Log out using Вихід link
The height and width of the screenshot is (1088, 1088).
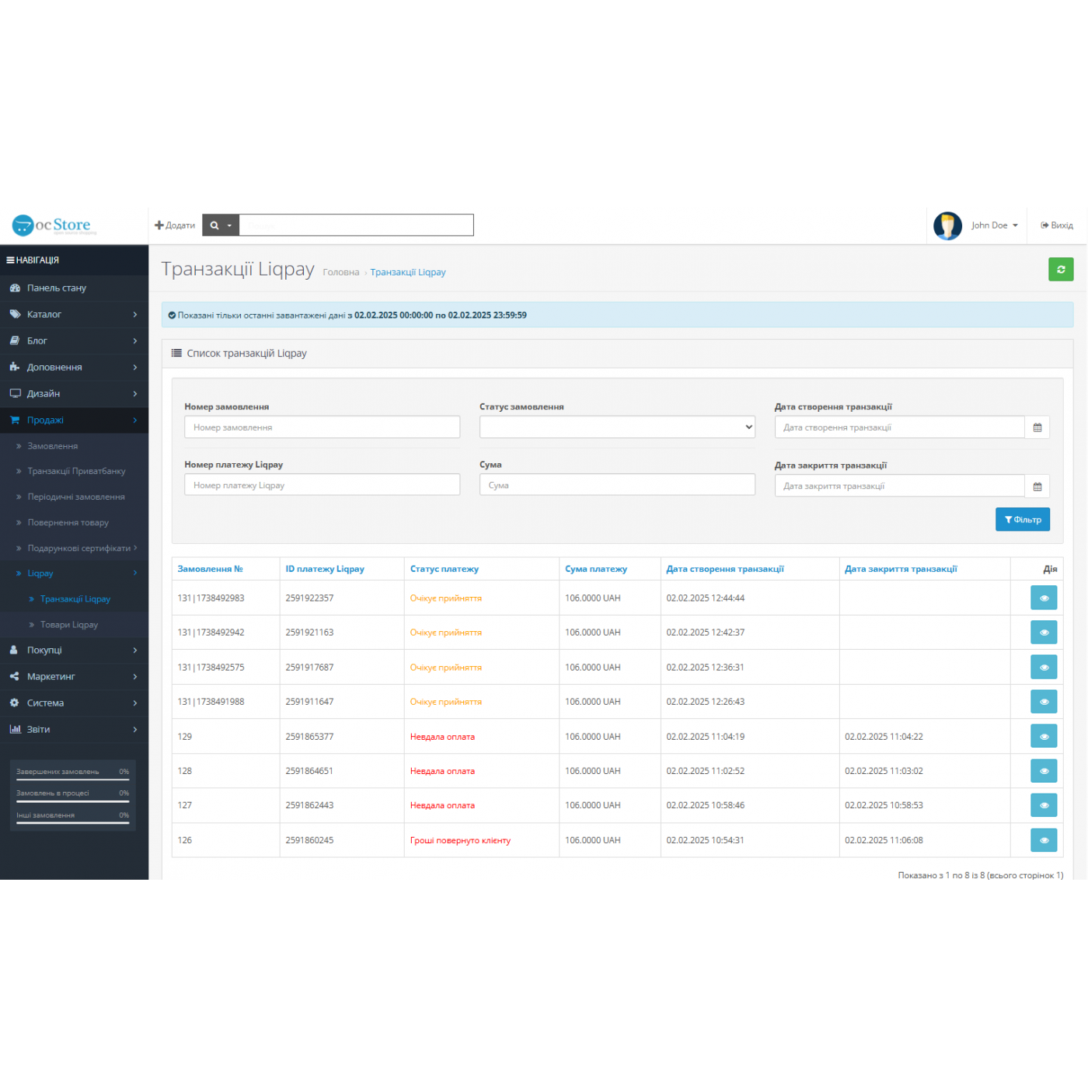point(1057,225)
